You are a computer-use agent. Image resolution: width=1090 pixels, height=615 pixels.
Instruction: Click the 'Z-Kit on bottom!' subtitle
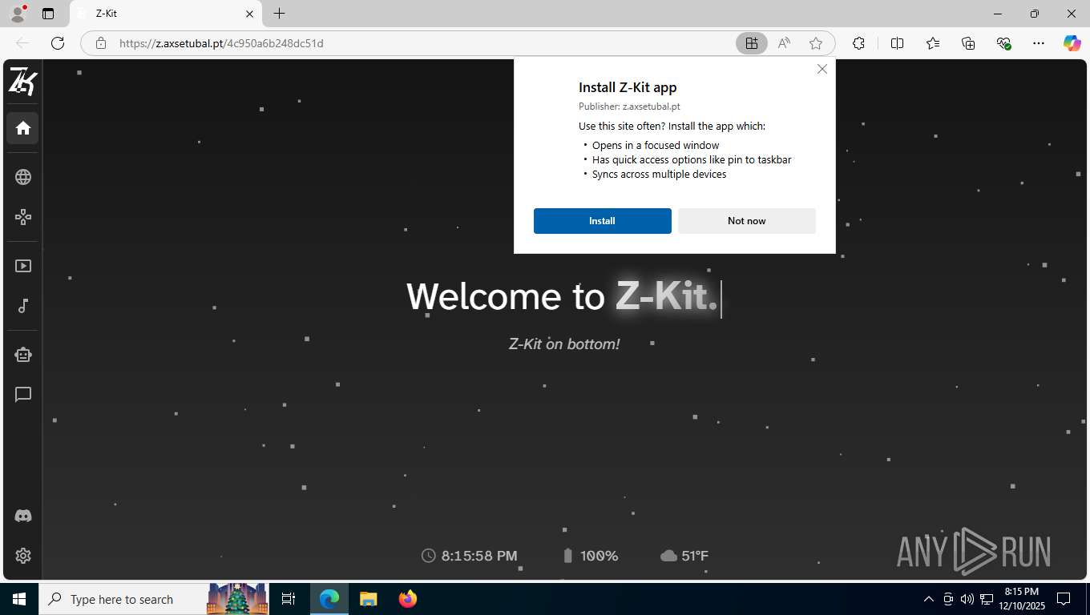point(564,344)
